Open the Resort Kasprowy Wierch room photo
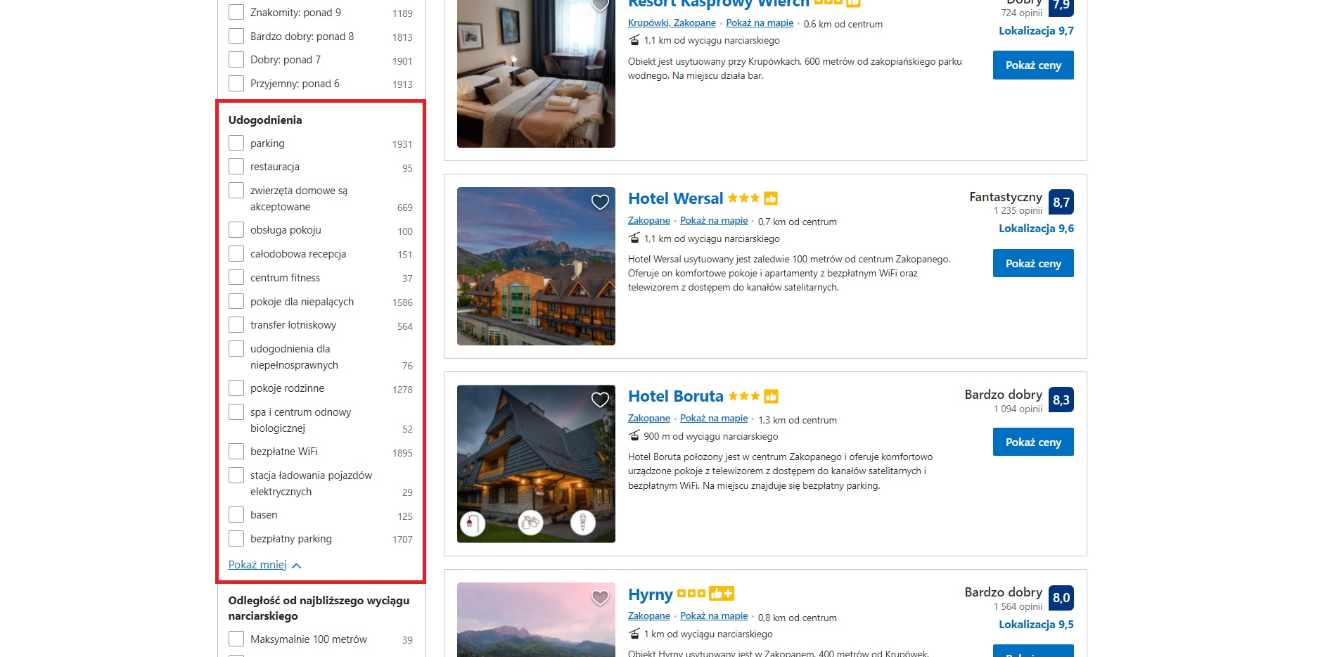 (x=536, y=74)
